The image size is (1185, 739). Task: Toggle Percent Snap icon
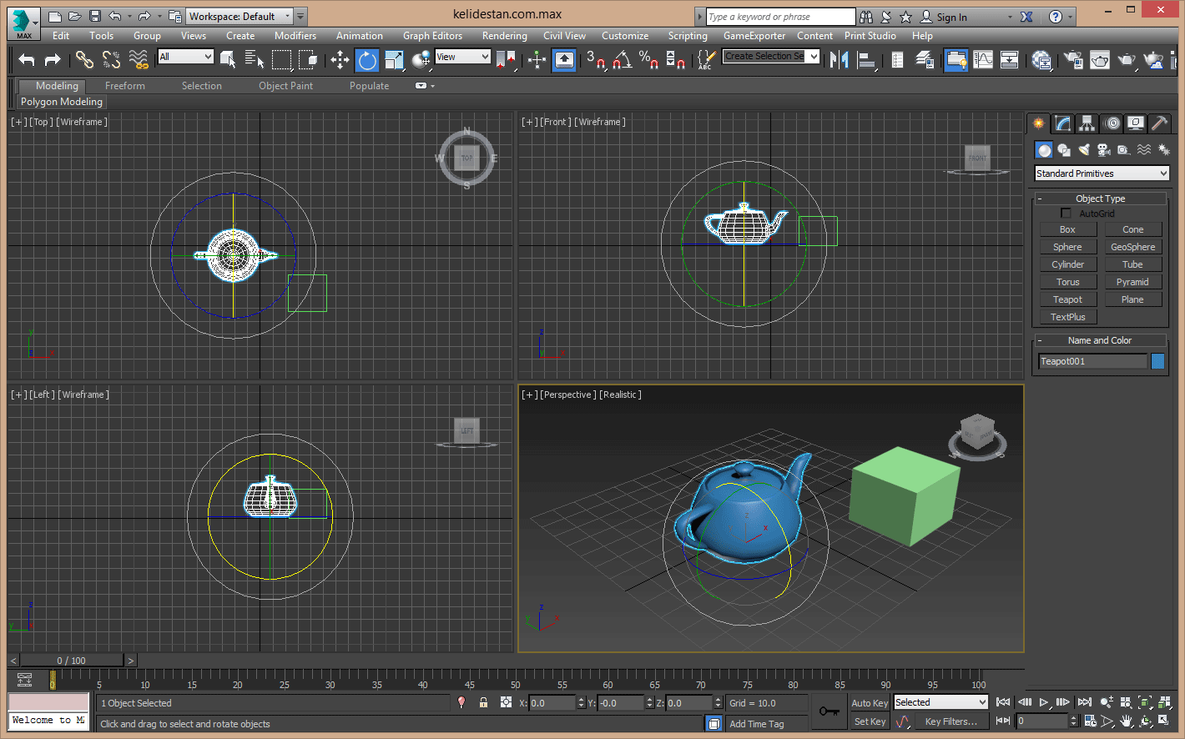648,59
